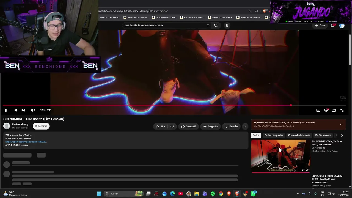The width and height of the screenshot is (352, 198).
Task: Skip to the next video
Action: [23, 110]
